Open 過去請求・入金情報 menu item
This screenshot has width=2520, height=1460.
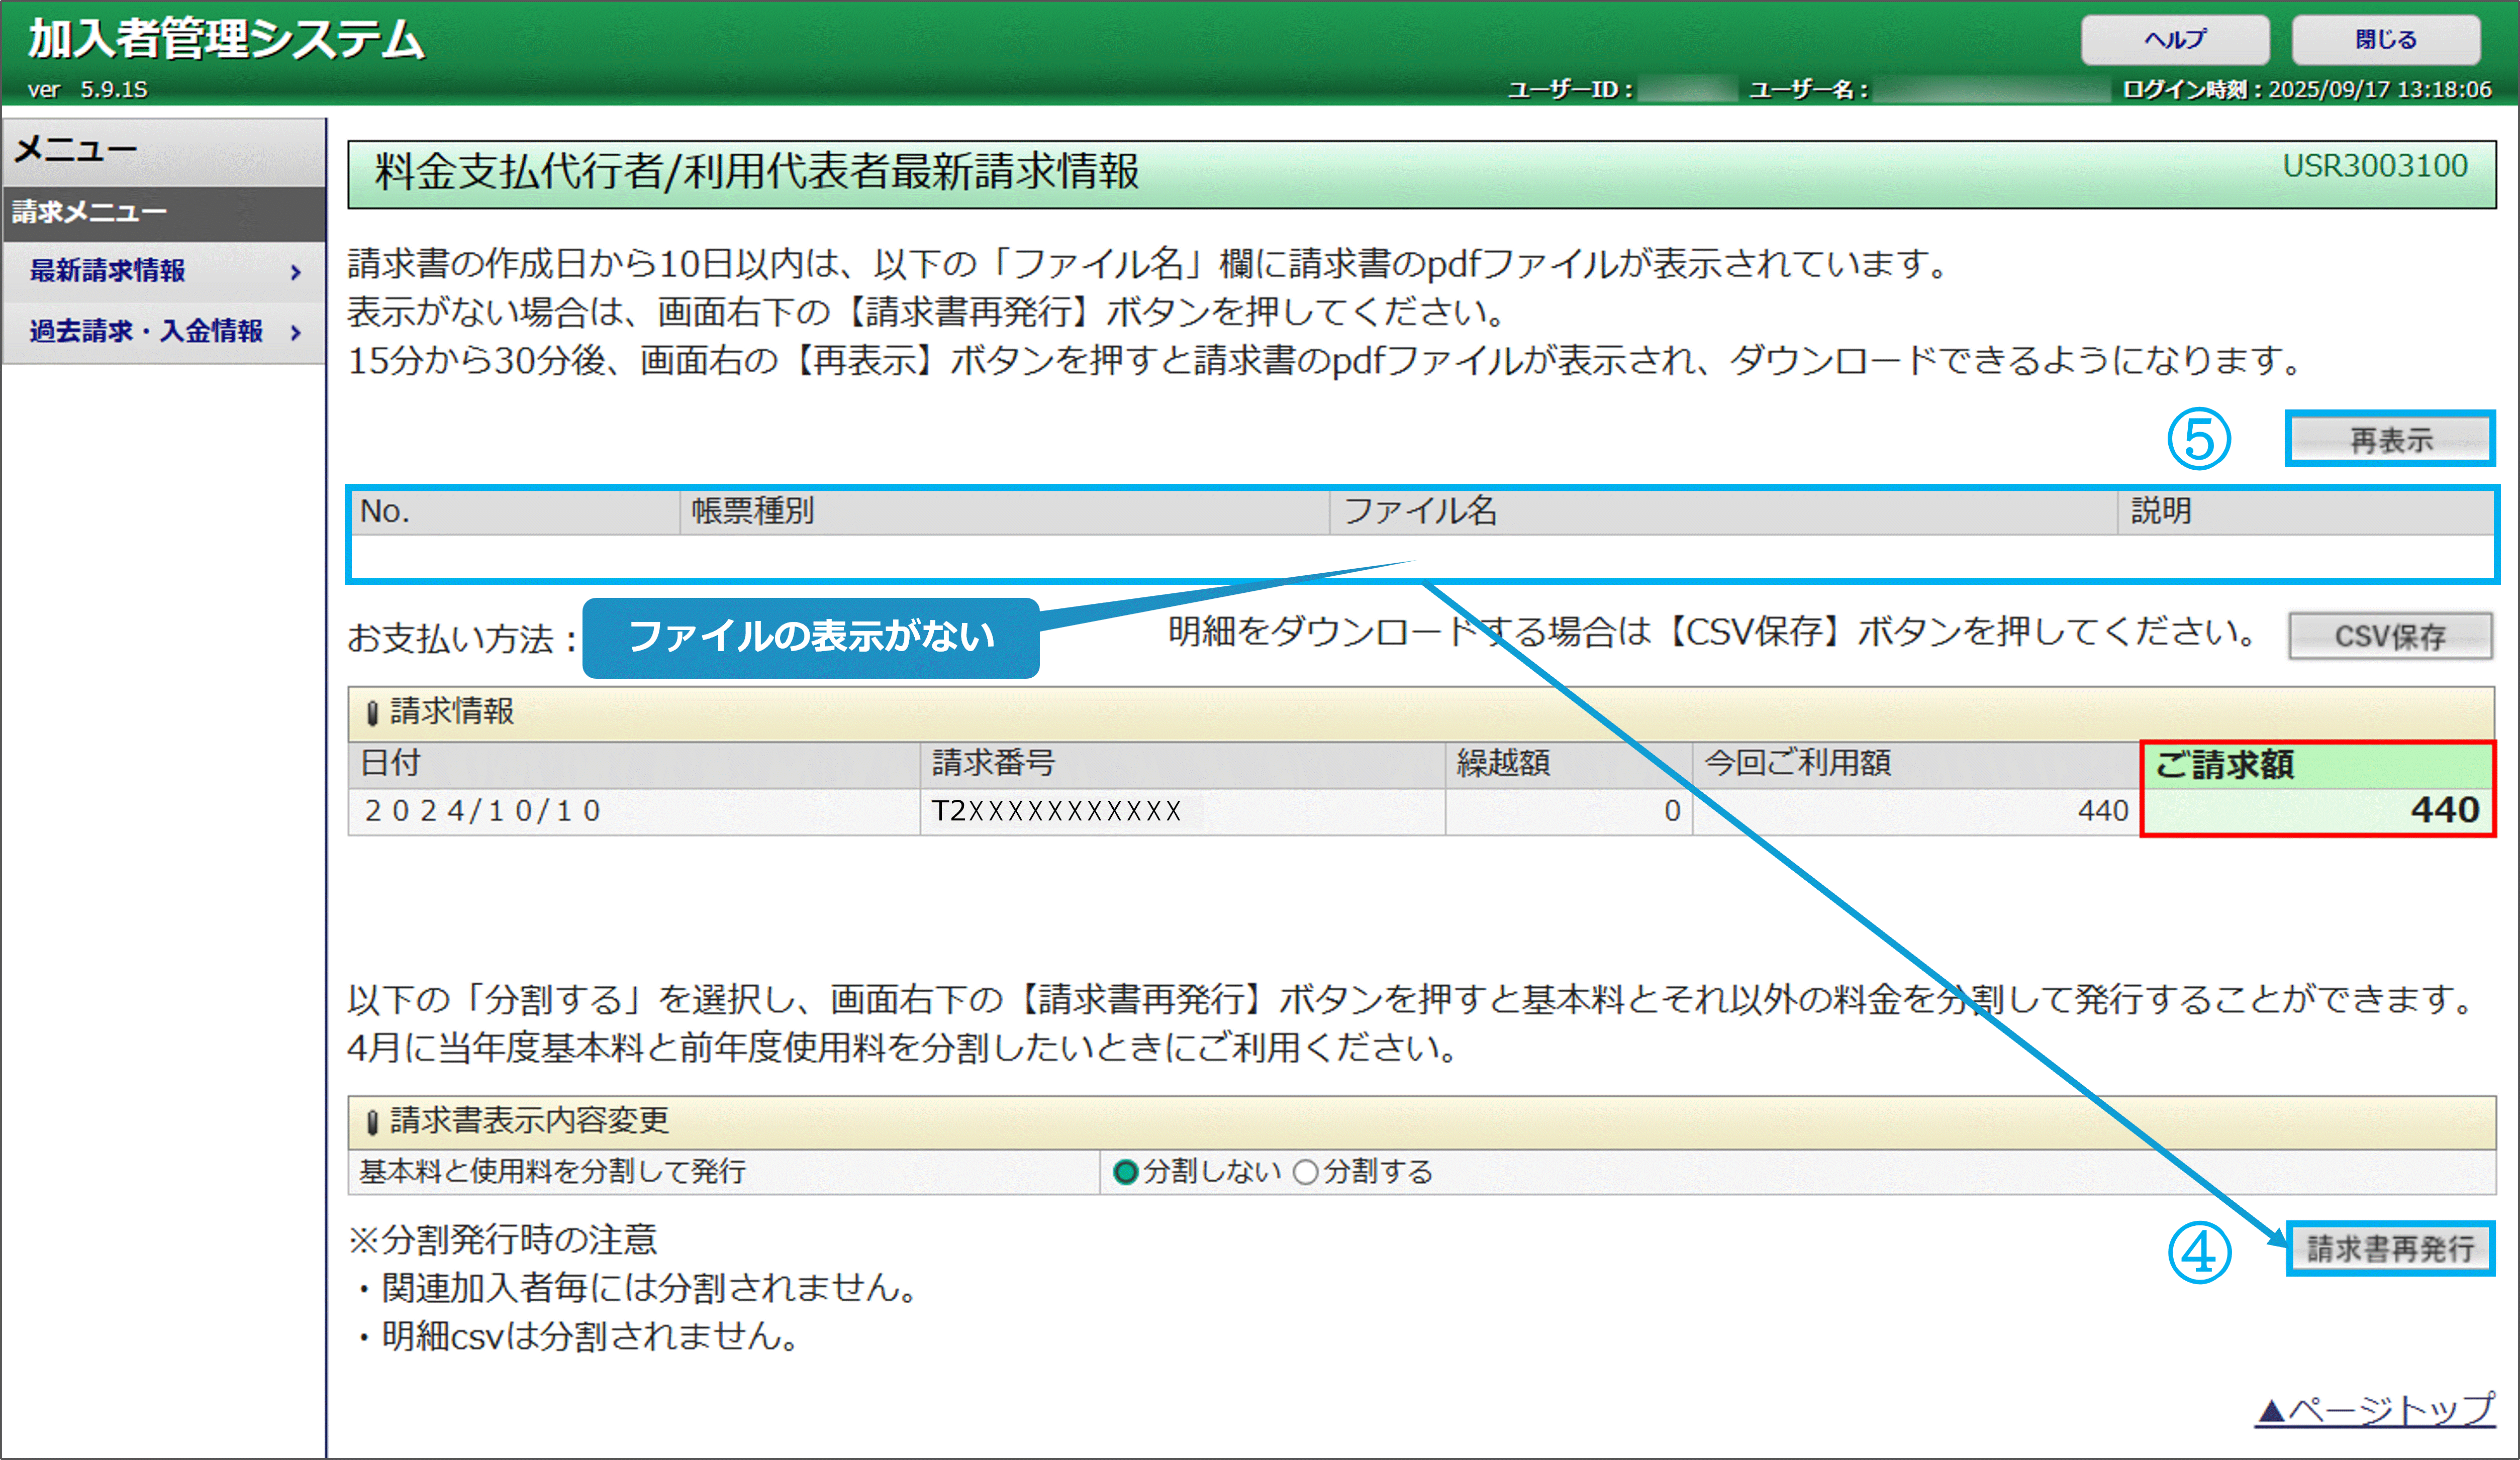146,331
